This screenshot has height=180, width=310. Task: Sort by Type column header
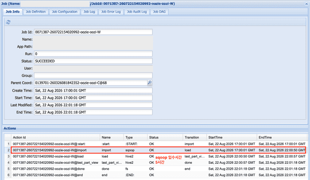136,137
